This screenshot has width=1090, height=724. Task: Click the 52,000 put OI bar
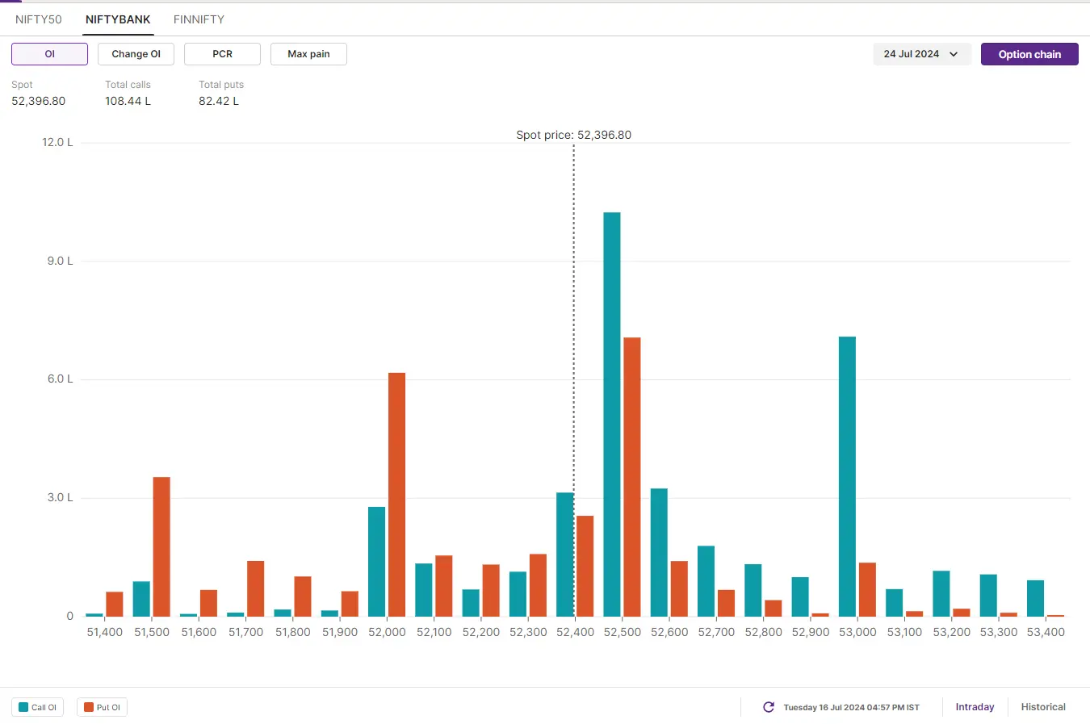pyautogui.click(x=396, y=495)
